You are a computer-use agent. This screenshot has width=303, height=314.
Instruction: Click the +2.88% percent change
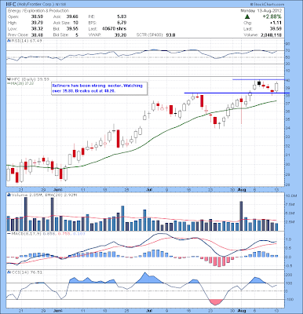tap(272, 16)
